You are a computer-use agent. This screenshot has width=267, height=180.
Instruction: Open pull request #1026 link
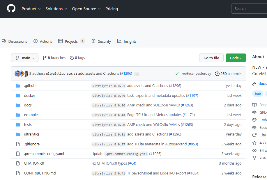pos(155,154)
